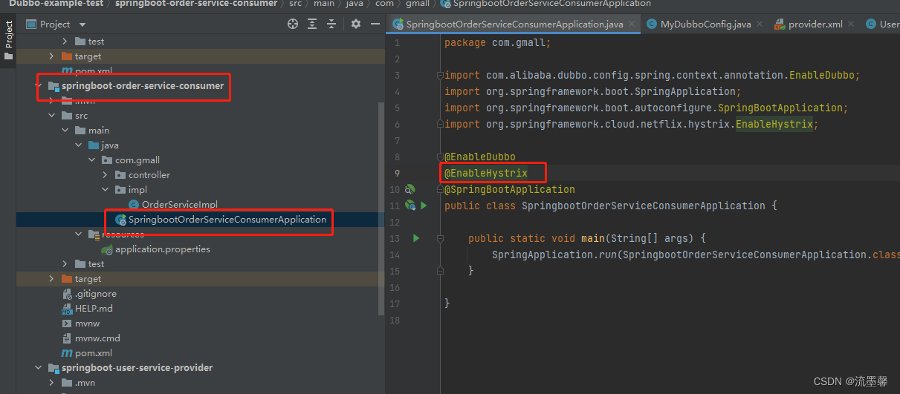900x394 pixels.
Task: Expand the controller package chevron
Action: (x=105, y=175)
